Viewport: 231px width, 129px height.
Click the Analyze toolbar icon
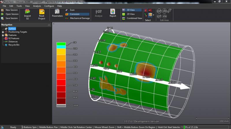click(98, 11)
